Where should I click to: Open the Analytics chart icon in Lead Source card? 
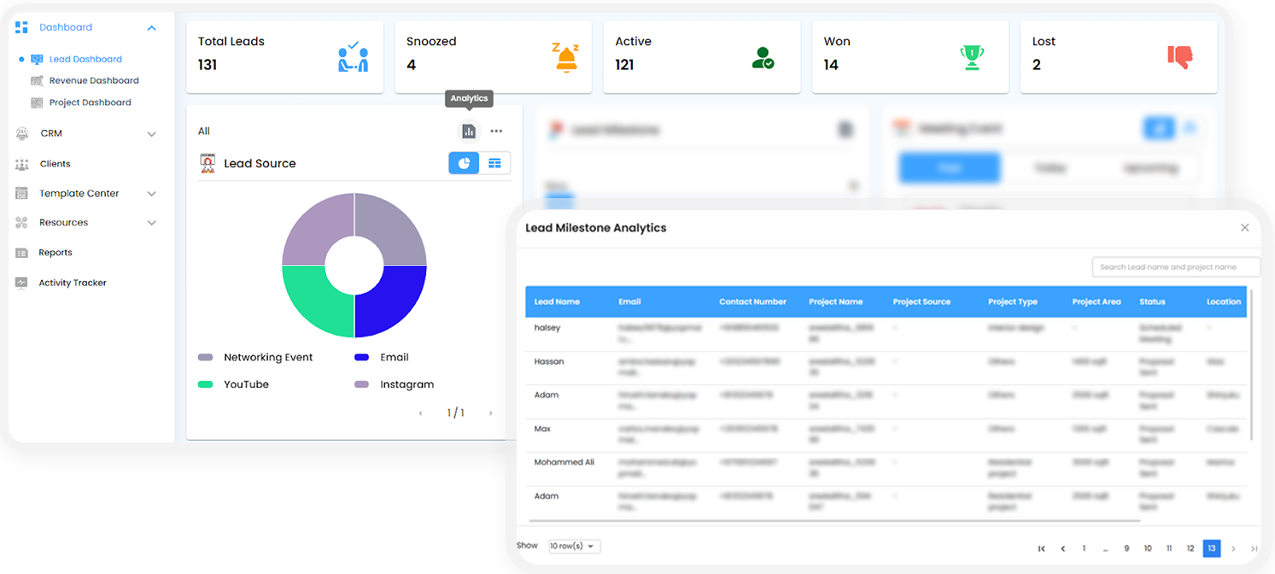click(x=468, y=132)
